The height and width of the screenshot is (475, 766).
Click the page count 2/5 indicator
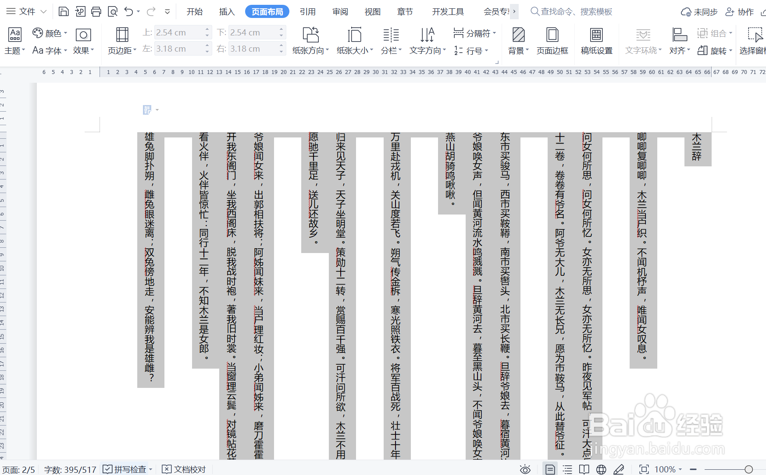click(x=18, y=469)
